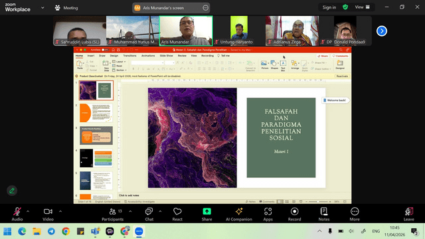Image resolution: width=425 pixels, height=239 pixels.
Task: Show next page of participant videos
Action: pyautogui.click(x=382, y=31)
